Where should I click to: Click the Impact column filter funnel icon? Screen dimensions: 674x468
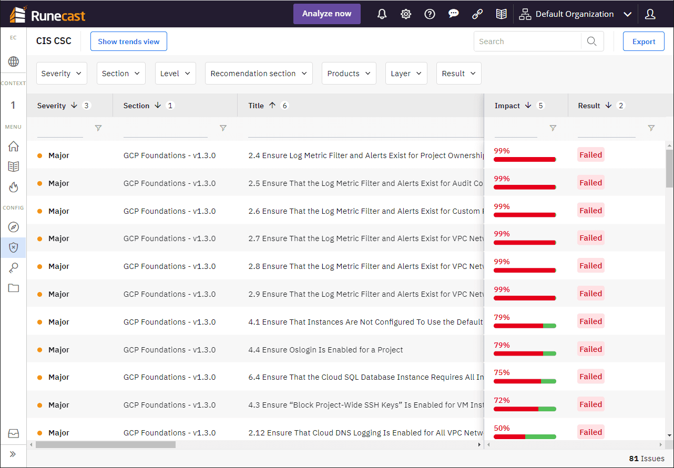(553, 128)
